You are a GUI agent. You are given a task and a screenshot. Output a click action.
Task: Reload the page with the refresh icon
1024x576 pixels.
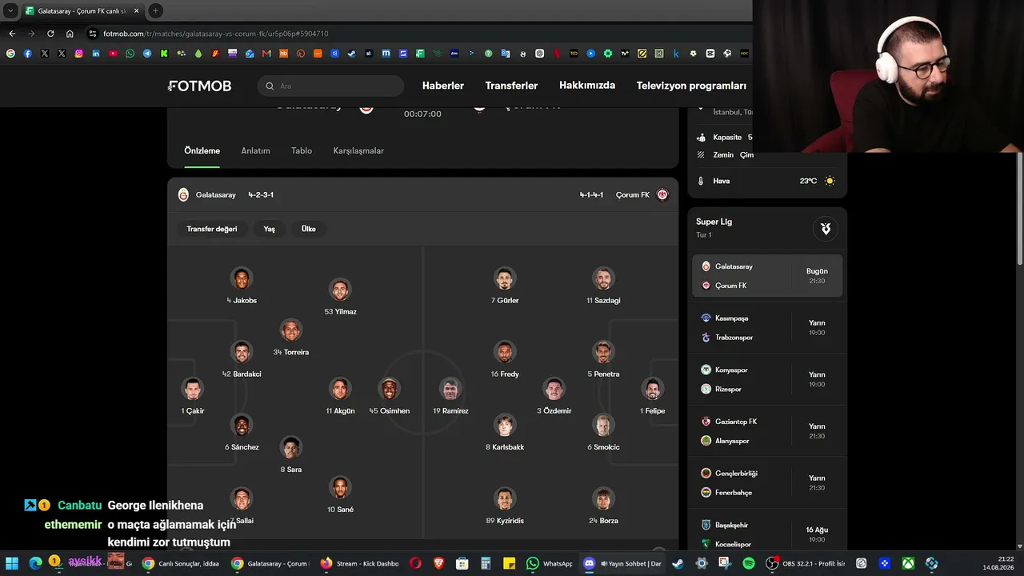pyautogui.click(x=50, y=34)
